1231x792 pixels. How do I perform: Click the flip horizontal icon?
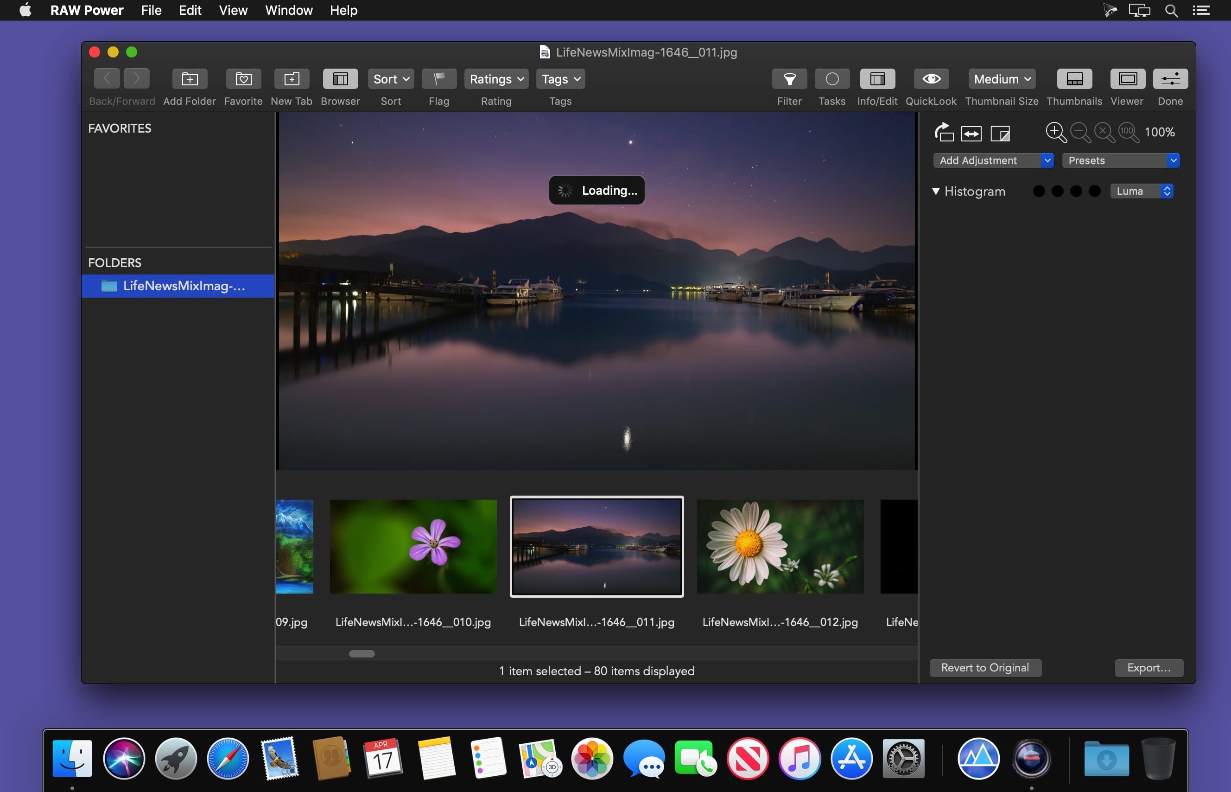coord(971,134)
